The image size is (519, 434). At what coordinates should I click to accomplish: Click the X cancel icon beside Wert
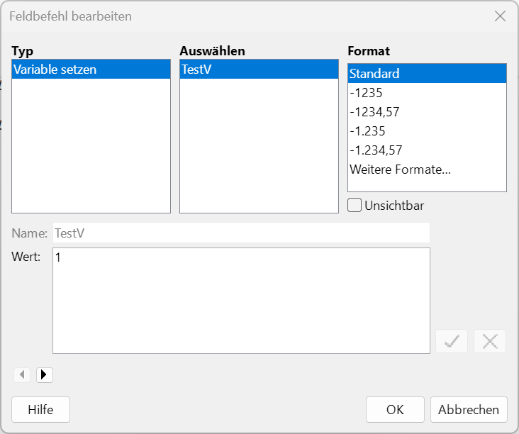489,341
